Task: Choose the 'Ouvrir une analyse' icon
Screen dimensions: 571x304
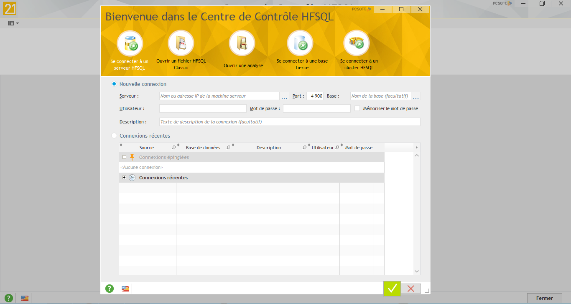Action: click(242, 43)
